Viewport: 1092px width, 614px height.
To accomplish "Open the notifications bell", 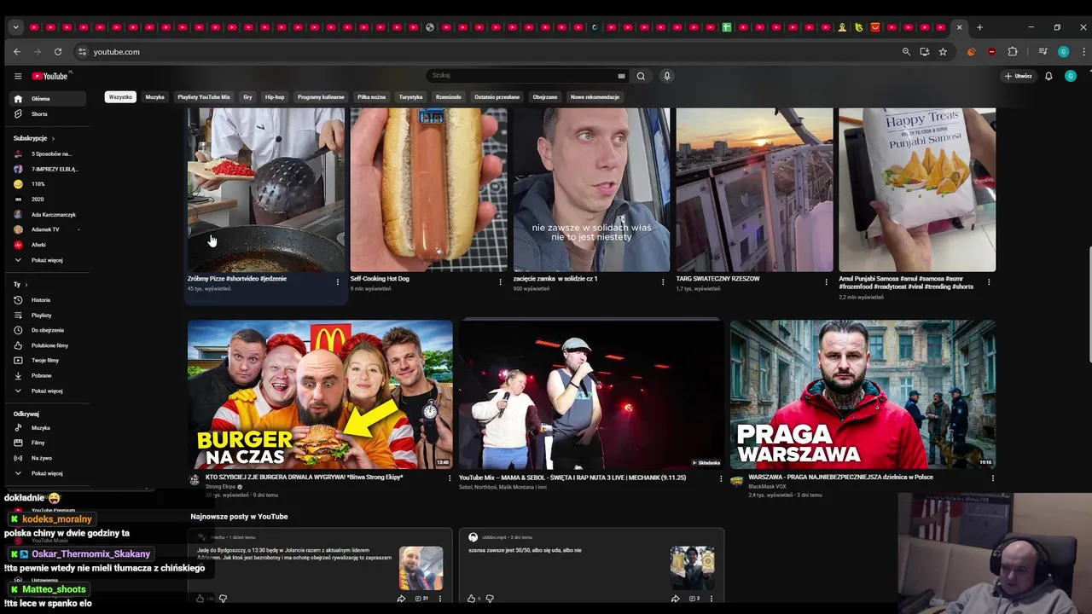I will click(x=1048, y=76).
